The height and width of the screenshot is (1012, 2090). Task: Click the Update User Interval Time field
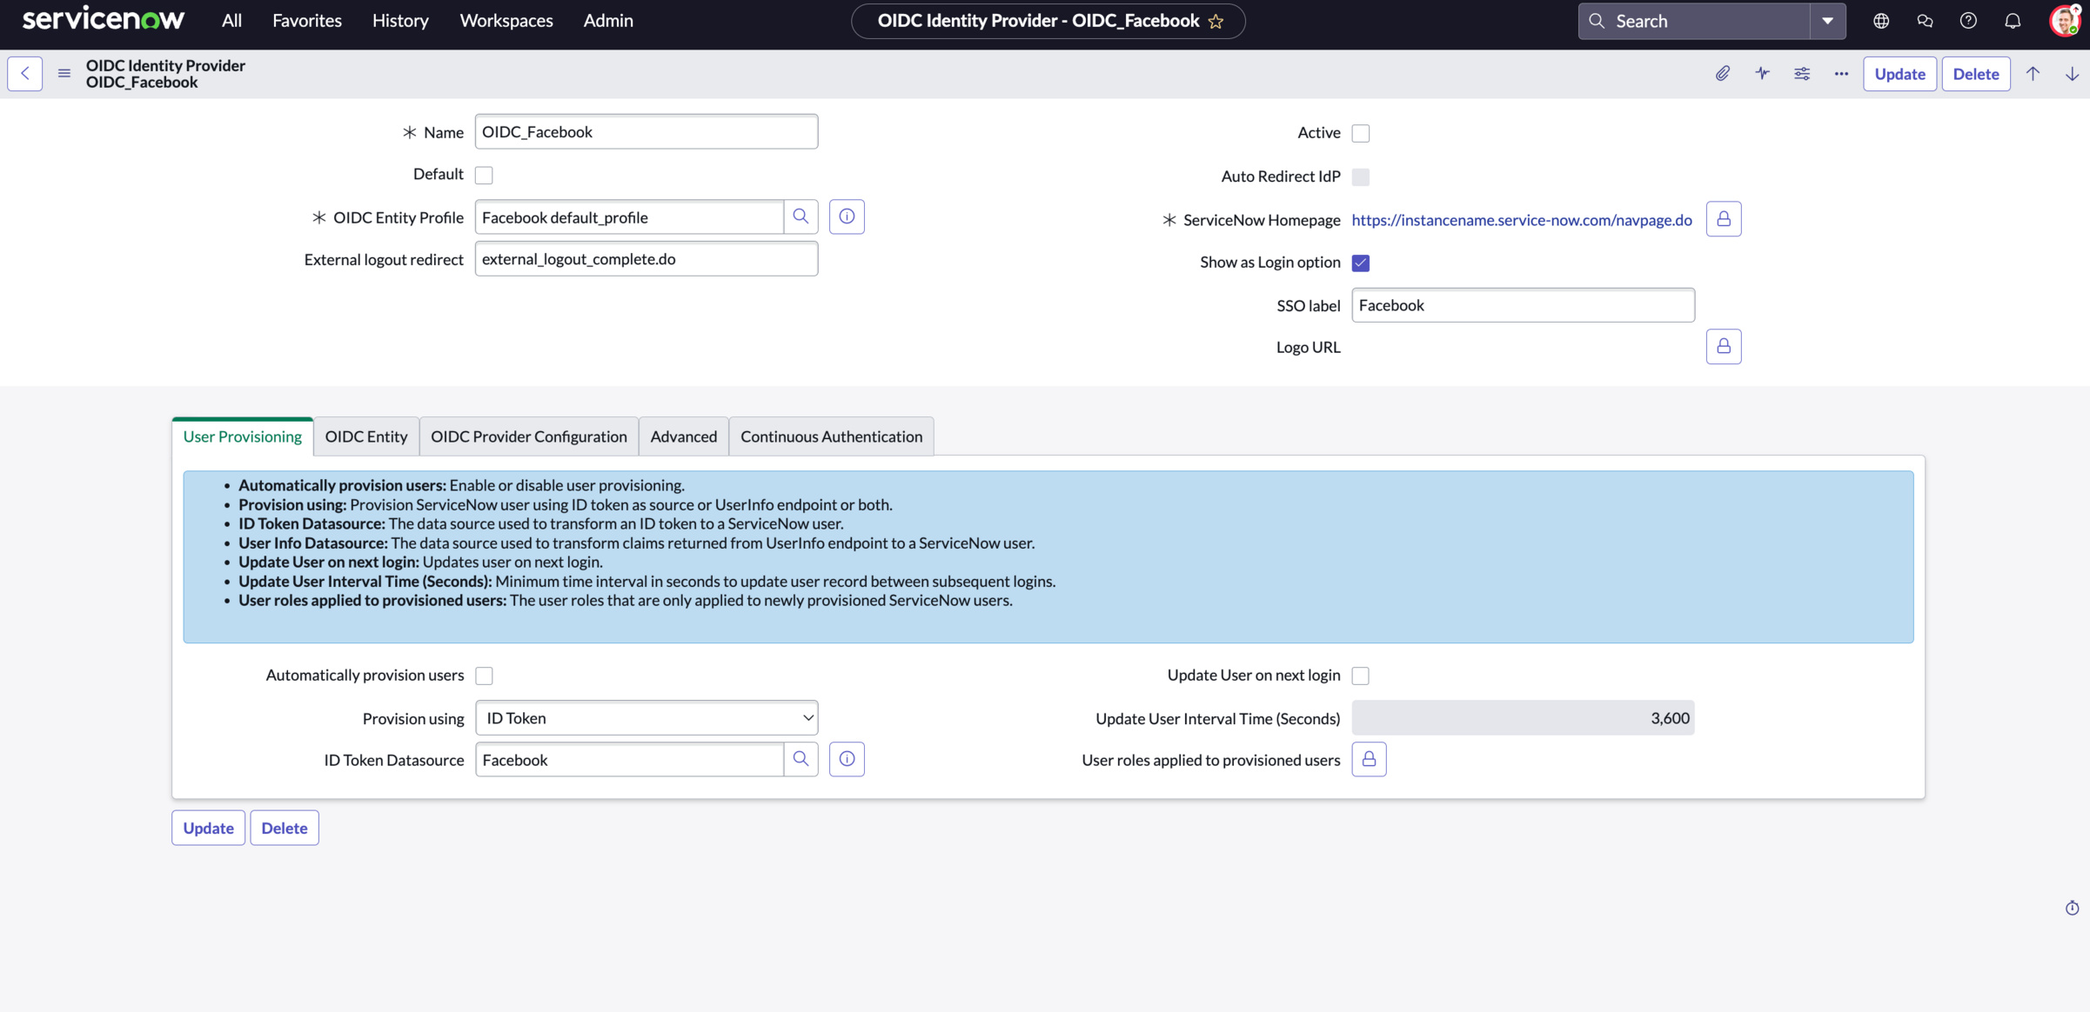tap(1523, 717)
